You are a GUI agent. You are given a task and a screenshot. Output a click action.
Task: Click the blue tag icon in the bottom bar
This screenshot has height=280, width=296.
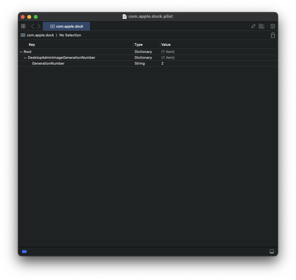pos(24,251)
